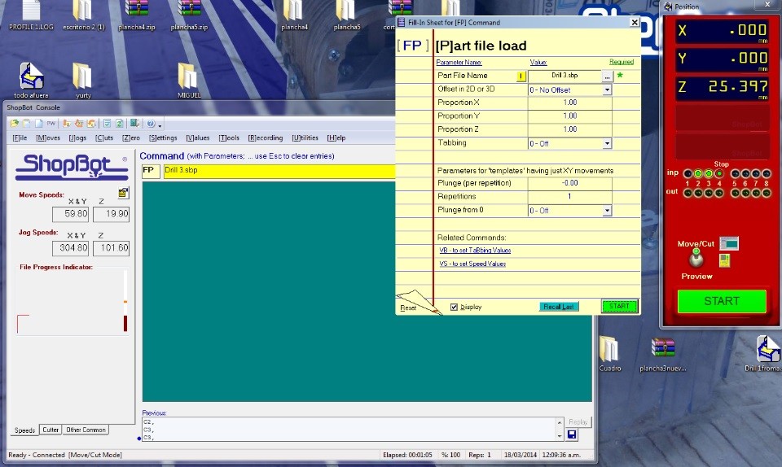Click the browse ellipsis button for part file
This screenshot has width=782, height=467.
click(606, 76)
